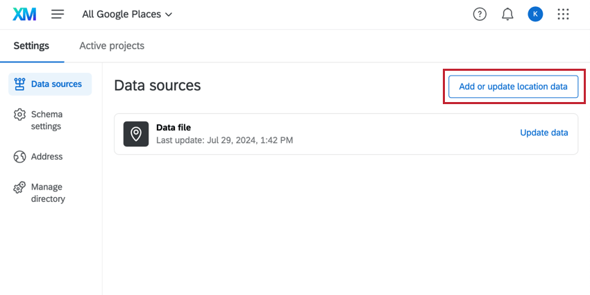This screenshot has height=295, width=590.
Task: Click the Manage directory gears icon
Action: point(20,187)
